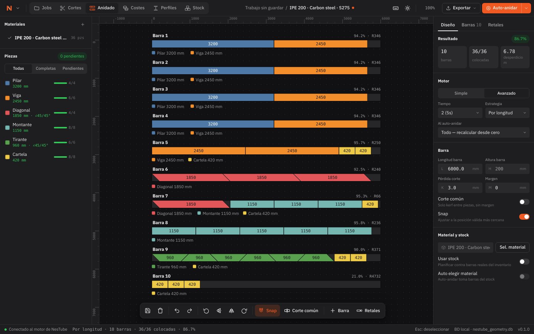
Task: Click the keyboard shortcuts icon
Action: pos(396,8)
